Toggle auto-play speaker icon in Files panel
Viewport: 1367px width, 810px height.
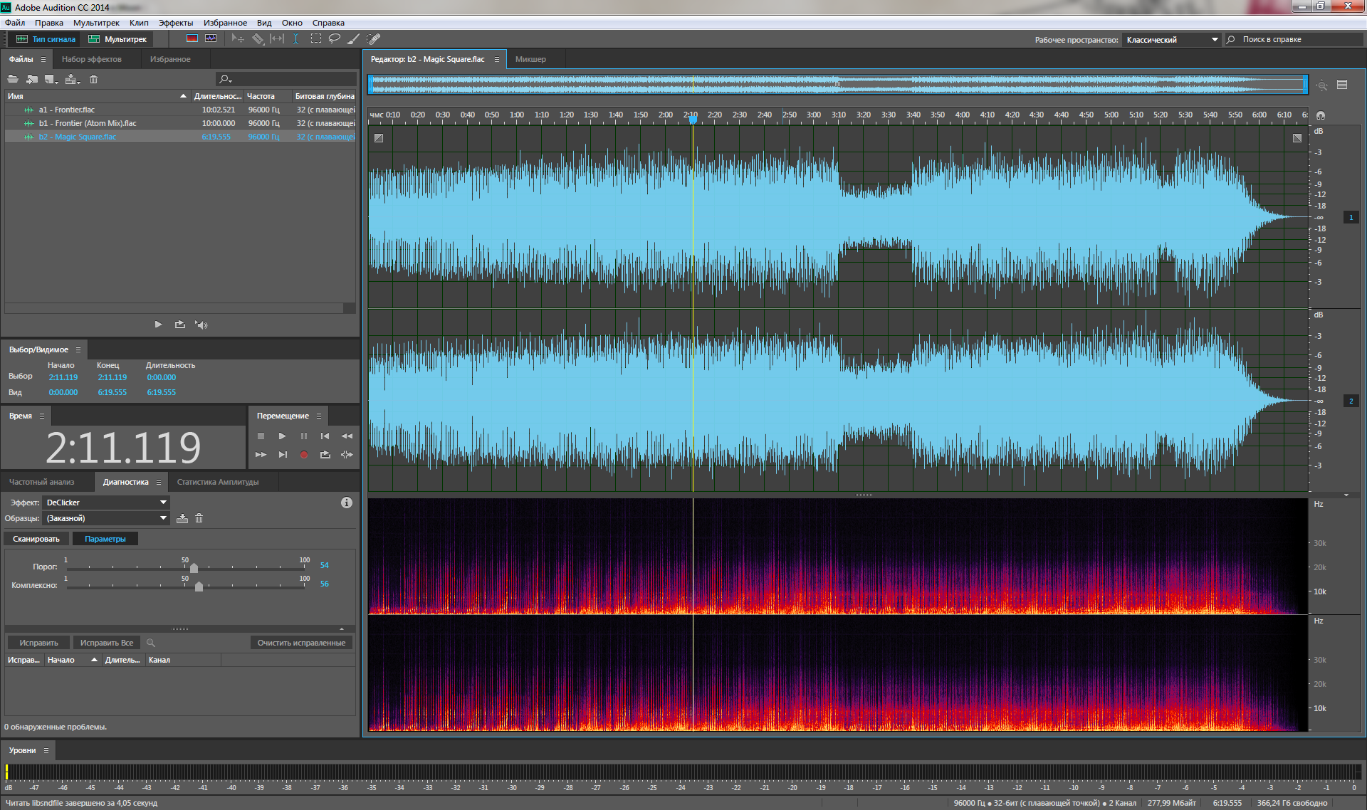click(201, 325)
